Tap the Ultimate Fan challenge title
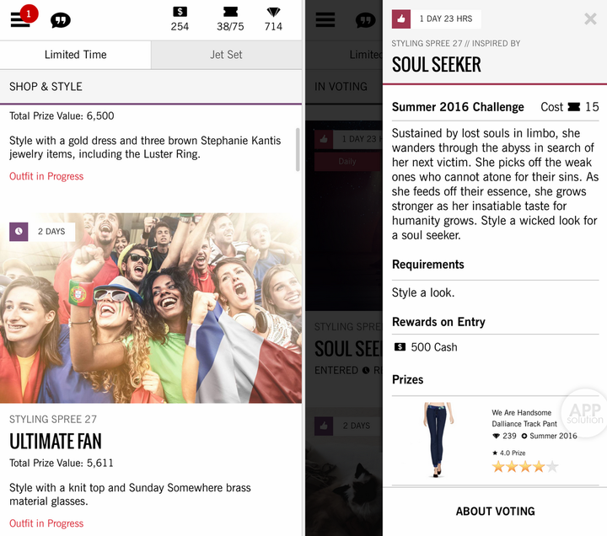The width and height of the screenshot is (607, 536). coord(56,441)
